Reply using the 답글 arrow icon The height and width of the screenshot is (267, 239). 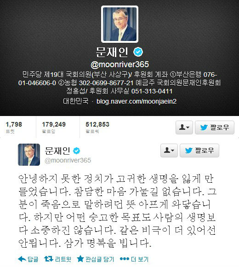[x=22, y=259]
